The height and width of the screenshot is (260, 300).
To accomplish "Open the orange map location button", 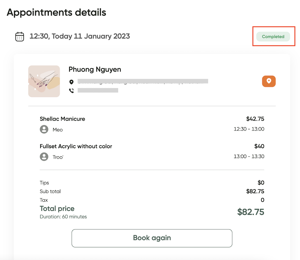I will point(268,81).
